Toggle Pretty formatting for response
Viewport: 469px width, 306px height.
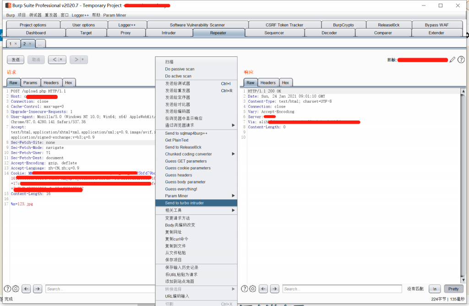(453, 289)
